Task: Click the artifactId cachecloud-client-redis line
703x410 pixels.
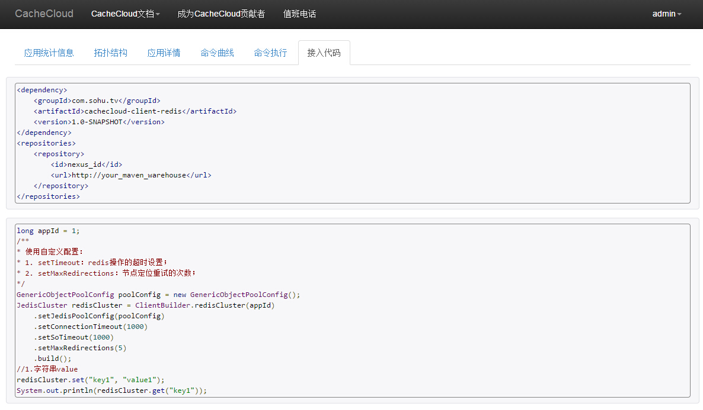Action: pyautogui.click(x=135, y=111)
